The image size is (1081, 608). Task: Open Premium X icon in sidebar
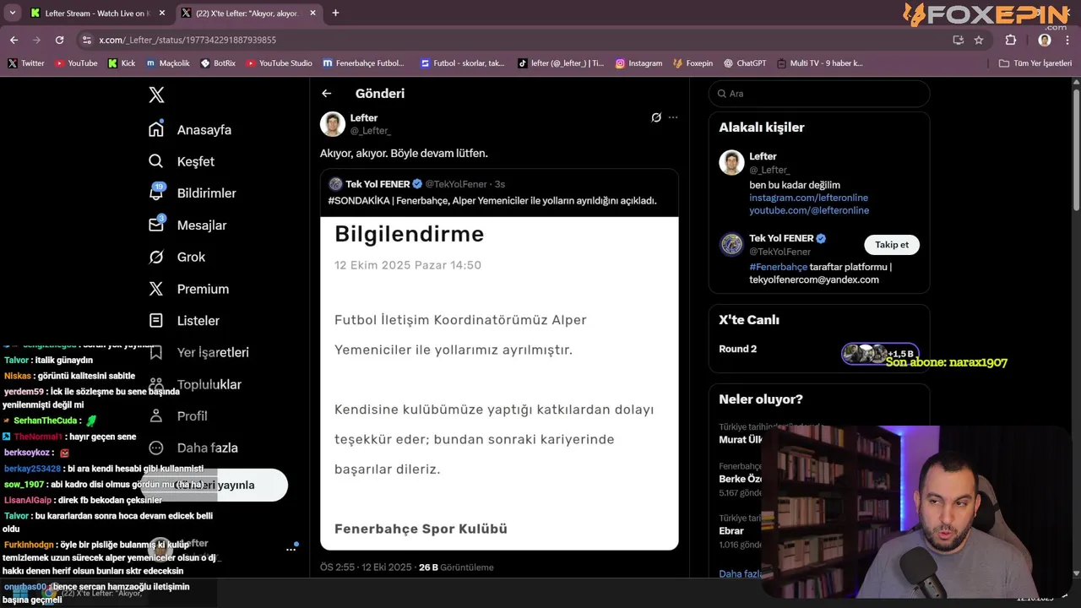(x=156, y=289)
